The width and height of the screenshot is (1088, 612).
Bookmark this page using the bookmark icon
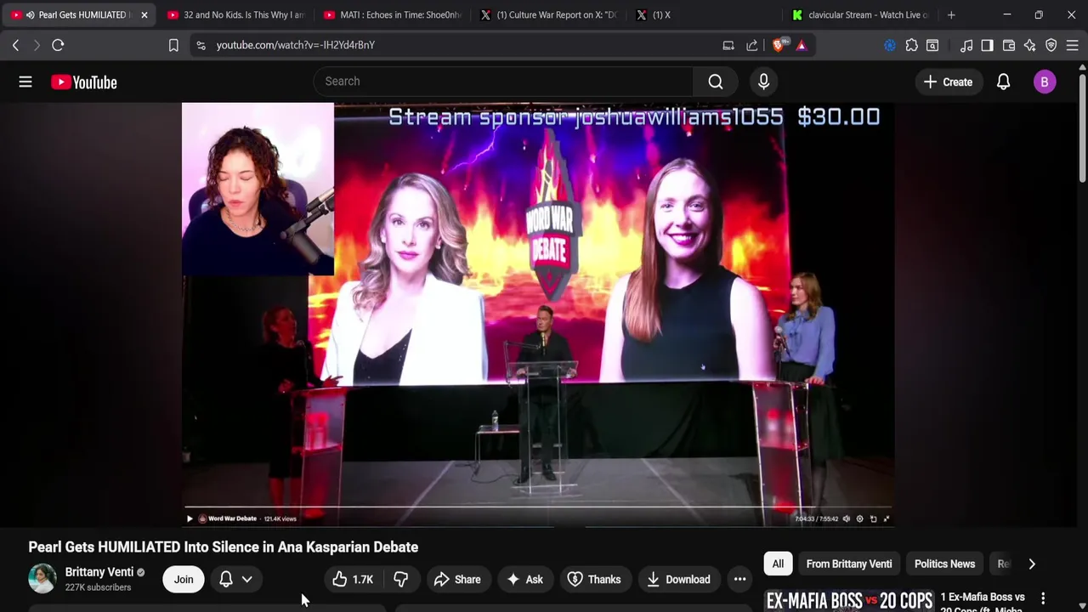[x=173, y=45]
